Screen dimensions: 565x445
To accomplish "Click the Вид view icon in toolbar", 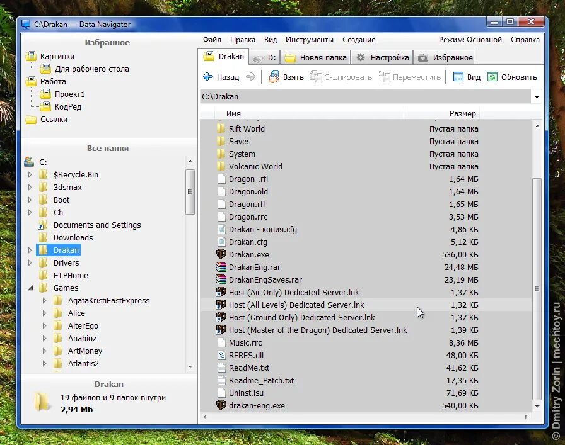I will tap(458, 77).
